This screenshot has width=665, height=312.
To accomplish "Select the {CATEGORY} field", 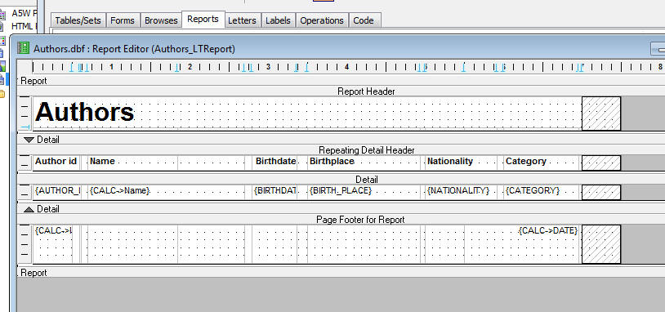I will (x=533, y=191).
